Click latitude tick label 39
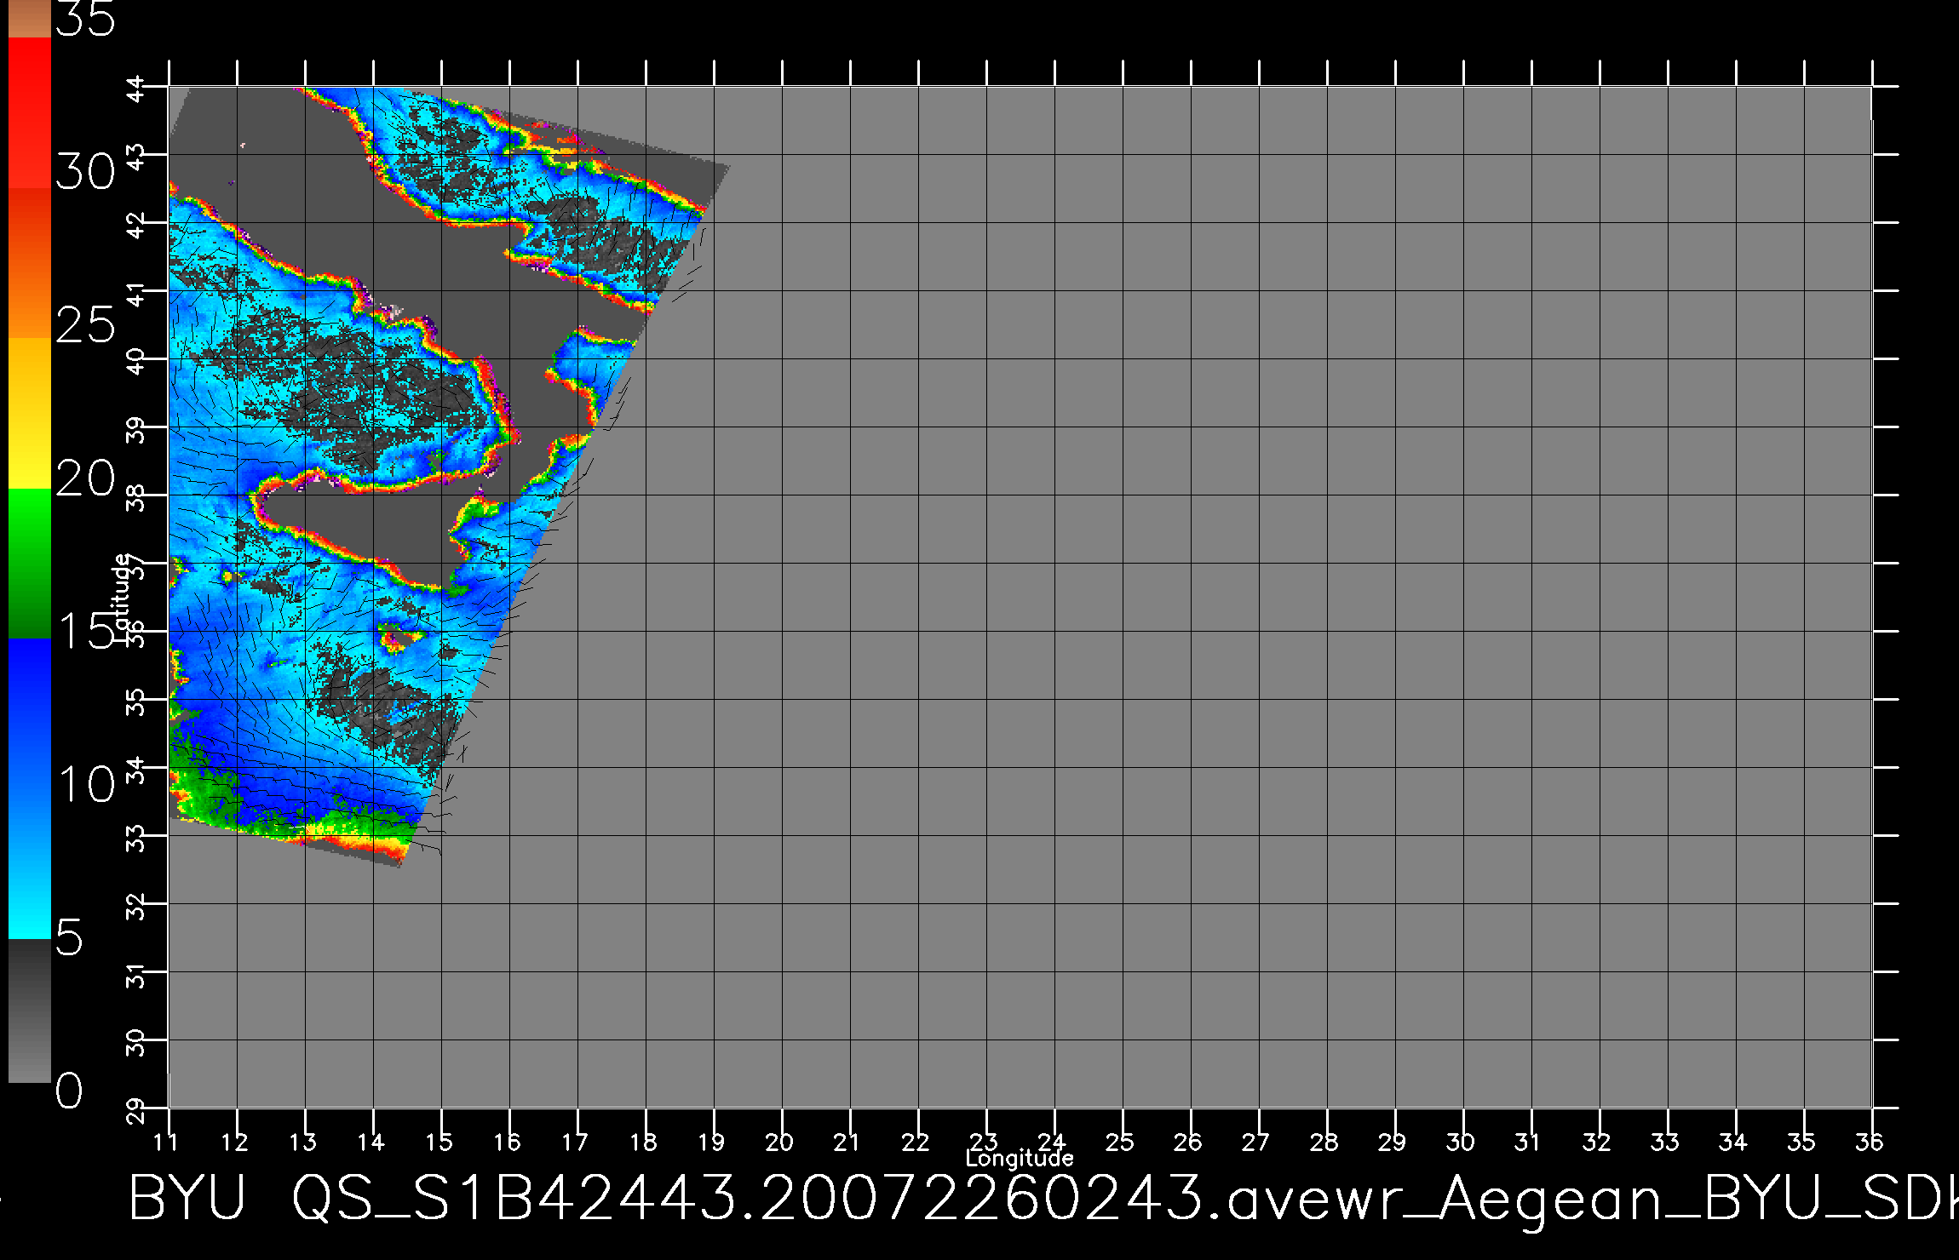1959x1260 pixels. [x=136, y=428]
